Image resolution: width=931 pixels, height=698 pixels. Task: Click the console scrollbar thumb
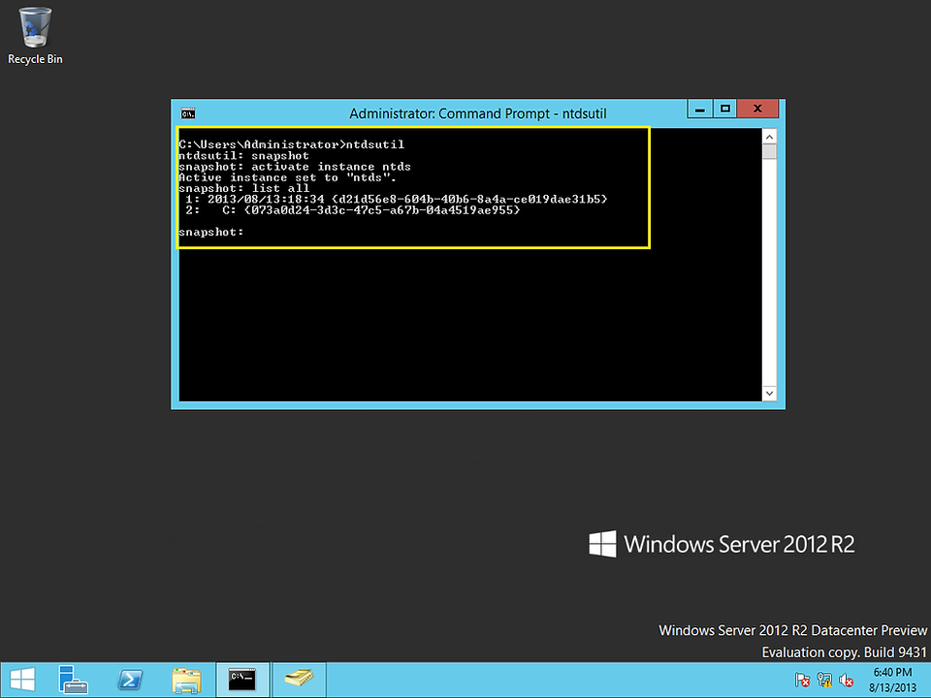pos(769,152)
